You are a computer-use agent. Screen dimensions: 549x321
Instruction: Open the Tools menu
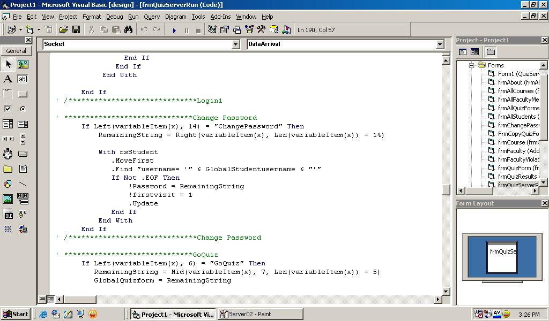click(x=198, y=17)
